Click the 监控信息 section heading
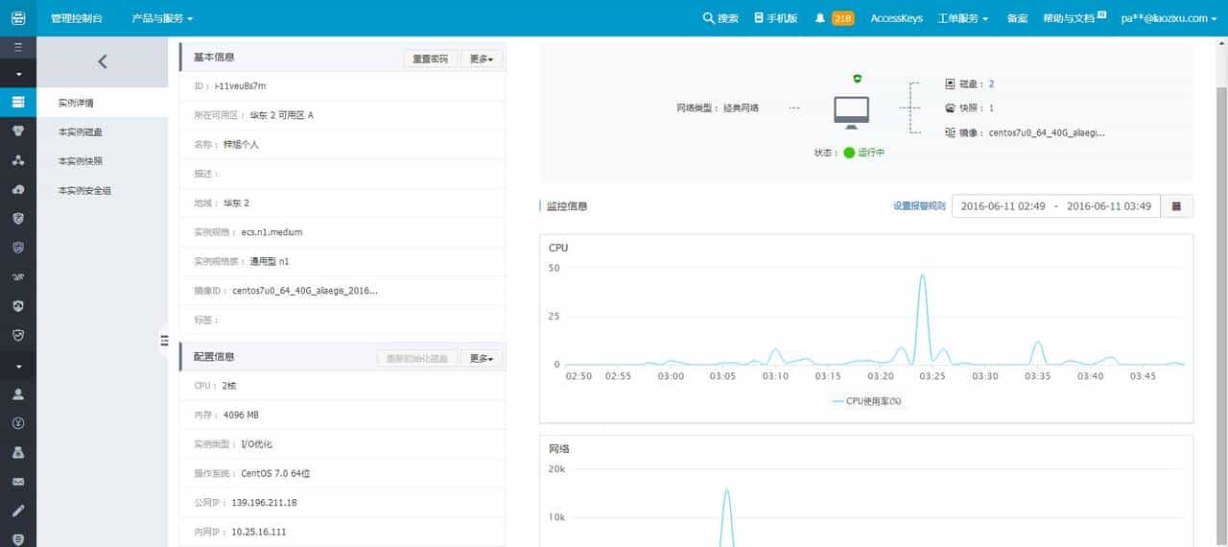 coord(567,206)
